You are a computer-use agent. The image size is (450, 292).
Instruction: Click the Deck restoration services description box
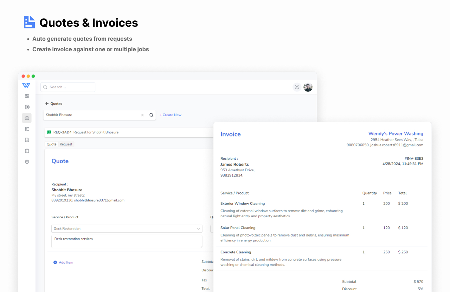127,241
